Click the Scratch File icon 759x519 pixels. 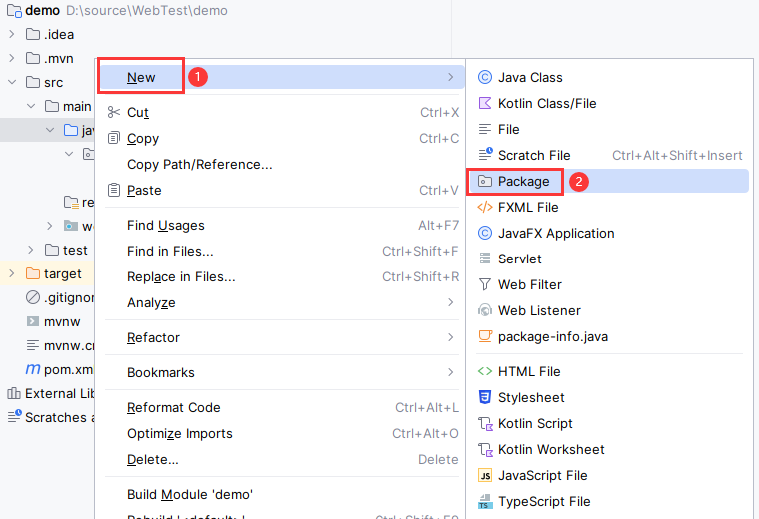coord(485,155)
